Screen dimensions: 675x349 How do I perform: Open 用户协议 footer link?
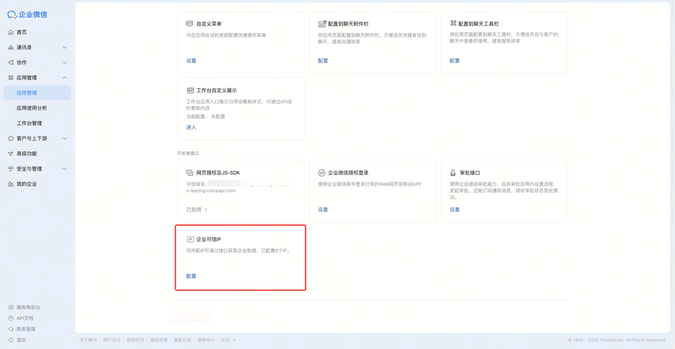click(x=112, y=340)
